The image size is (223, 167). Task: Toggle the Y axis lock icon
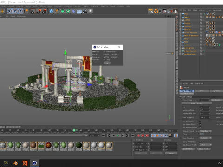[x=15, y=11]
